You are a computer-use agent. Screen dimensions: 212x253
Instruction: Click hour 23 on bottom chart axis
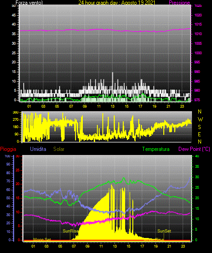click(x=183, y=246)
